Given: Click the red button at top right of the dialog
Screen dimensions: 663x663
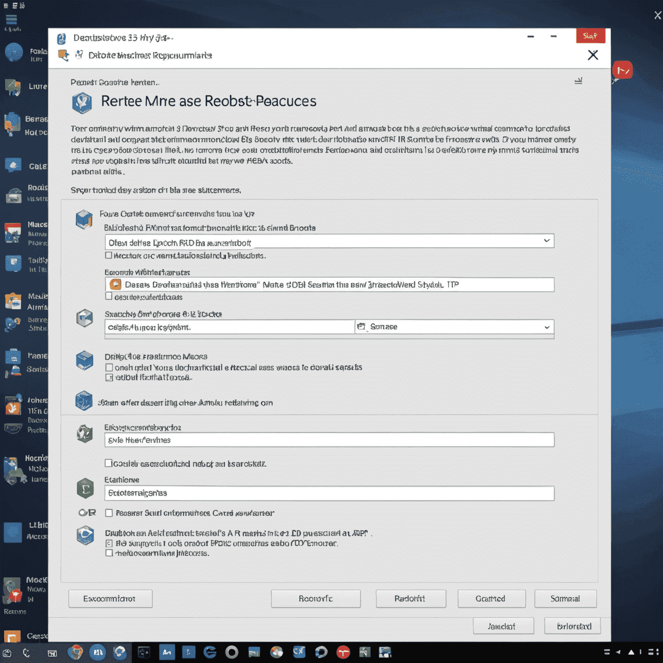Looking at the screenshot, I should tap(590, 36).
